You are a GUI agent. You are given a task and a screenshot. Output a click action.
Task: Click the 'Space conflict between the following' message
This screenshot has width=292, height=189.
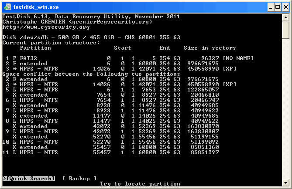point(91,74)
